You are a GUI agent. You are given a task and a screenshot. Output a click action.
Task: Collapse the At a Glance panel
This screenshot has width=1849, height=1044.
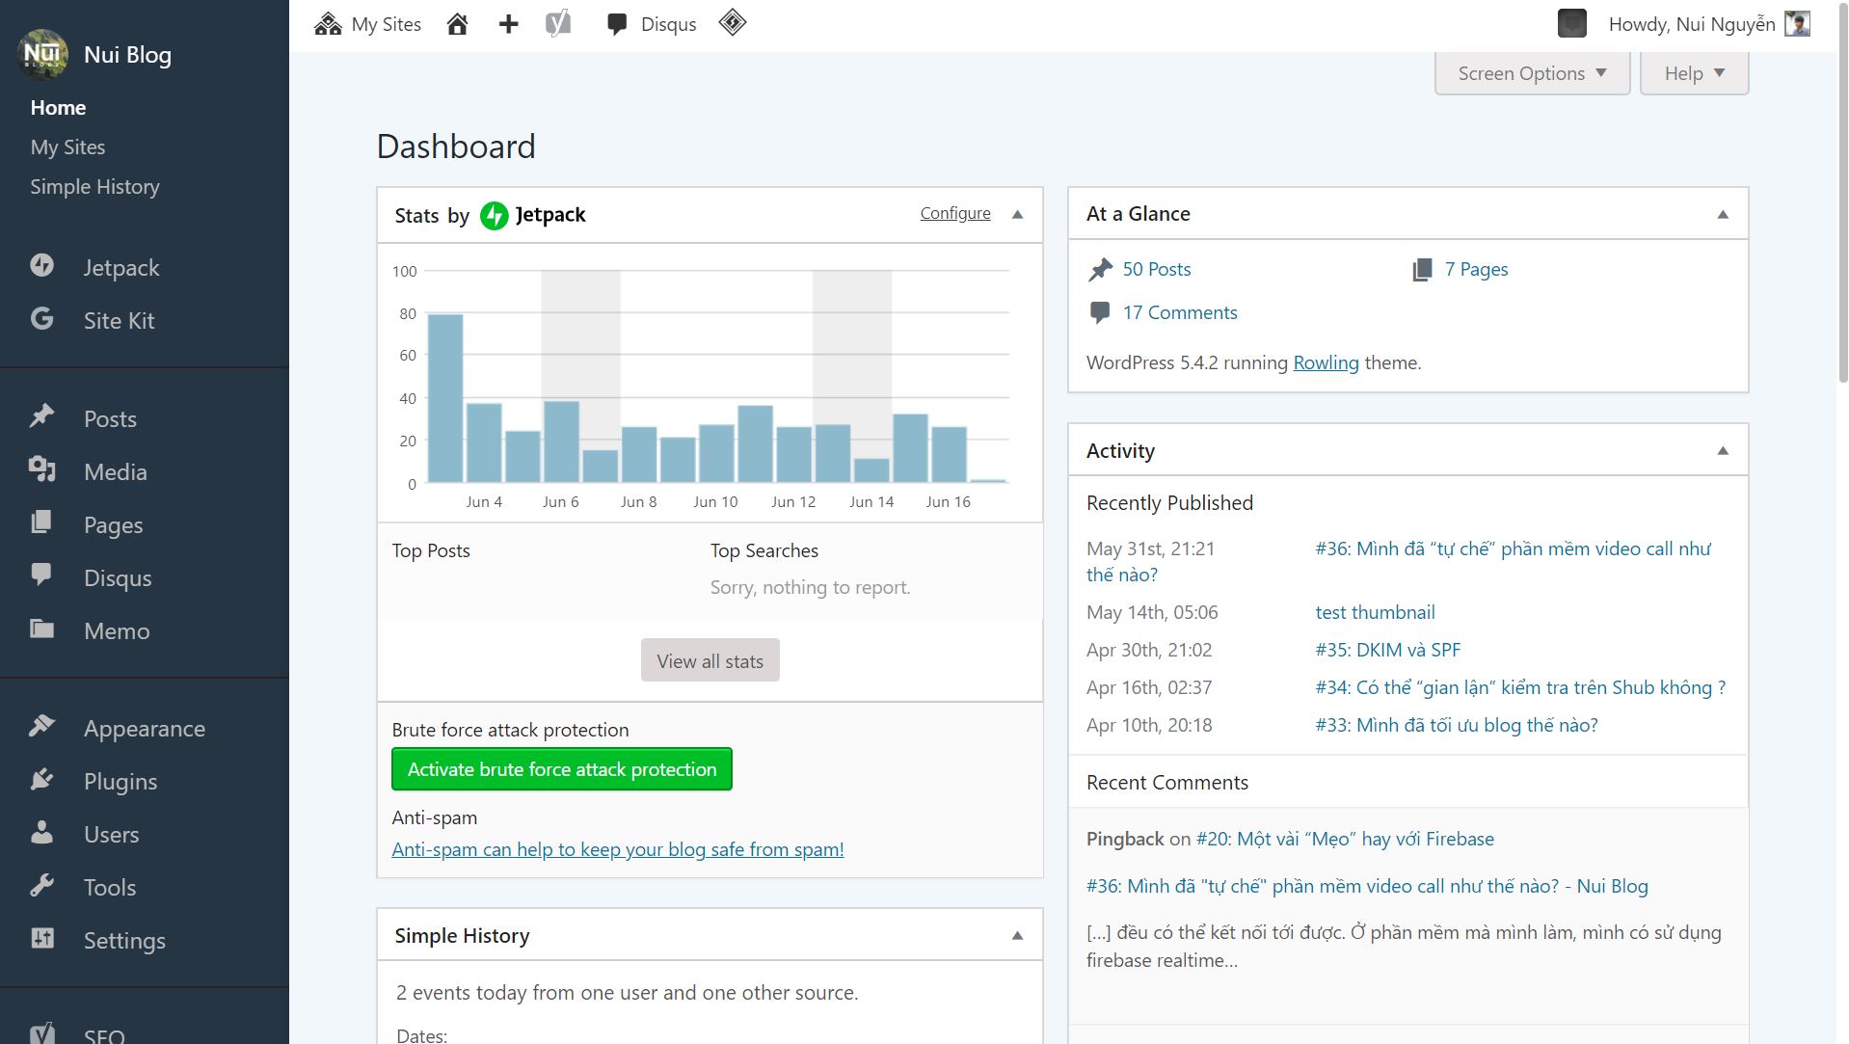coord(1723,214)
